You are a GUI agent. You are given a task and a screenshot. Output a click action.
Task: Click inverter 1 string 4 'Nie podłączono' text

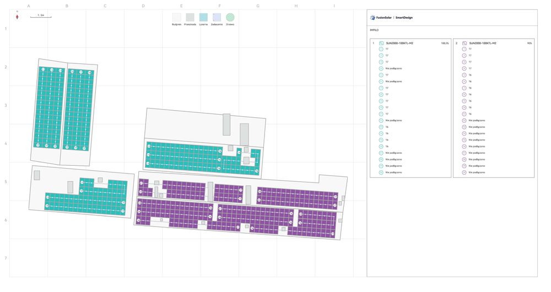tap(393, 68)
